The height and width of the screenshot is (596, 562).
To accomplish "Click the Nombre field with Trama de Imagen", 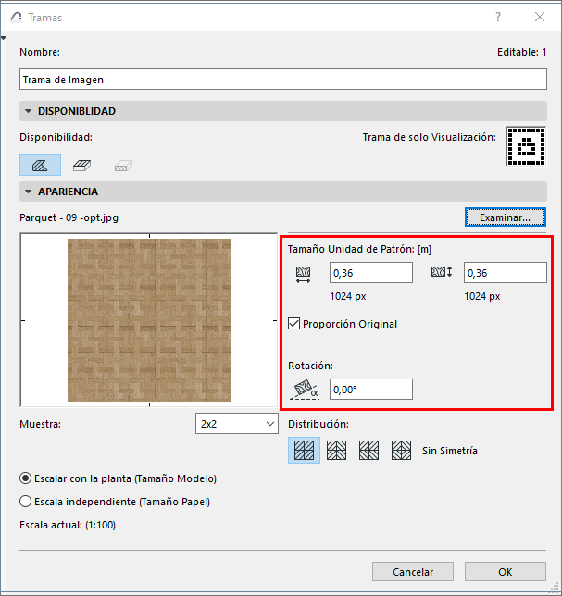I will [x=283, y=80].
